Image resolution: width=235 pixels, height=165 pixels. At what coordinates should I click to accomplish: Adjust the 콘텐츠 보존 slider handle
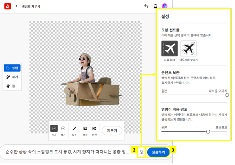(x=227, y=95)
